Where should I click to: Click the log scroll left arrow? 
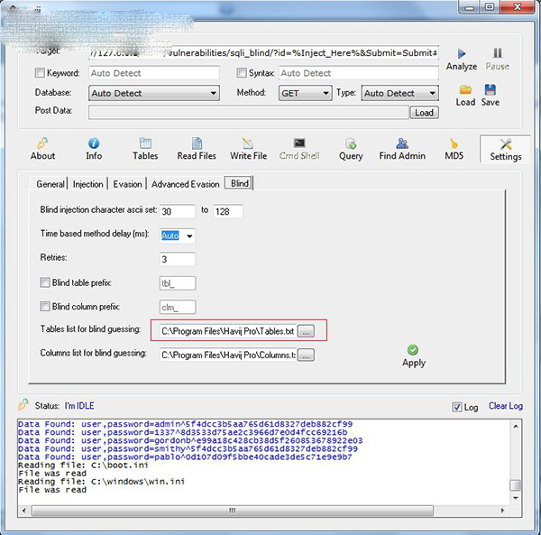click(x=23, y=511)
